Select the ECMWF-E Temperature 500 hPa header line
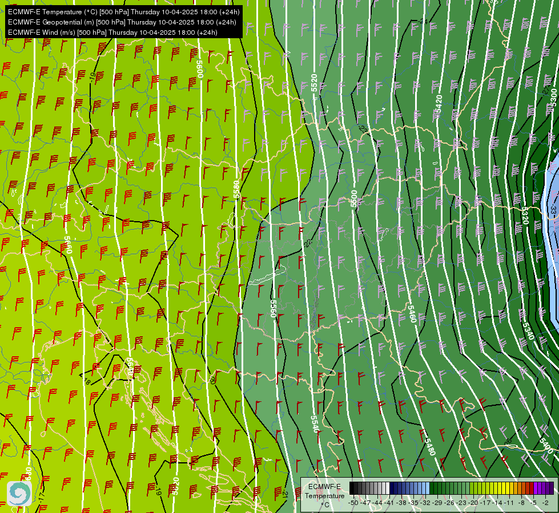559x513 pixels. (124, 12)
